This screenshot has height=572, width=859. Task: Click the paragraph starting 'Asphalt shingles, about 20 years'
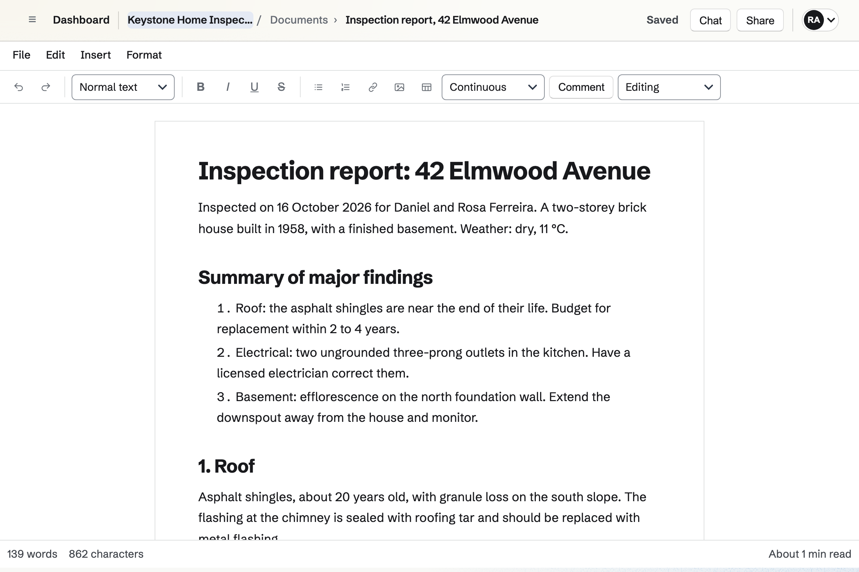click(x=422, y=514)
